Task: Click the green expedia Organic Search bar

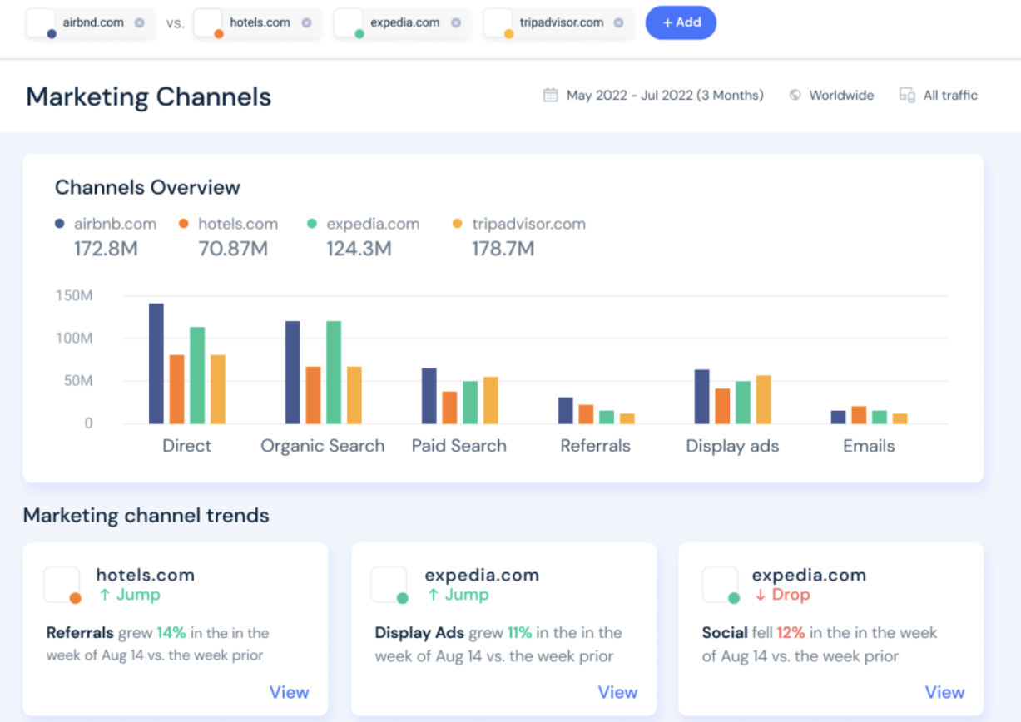Action: [334, 372]
